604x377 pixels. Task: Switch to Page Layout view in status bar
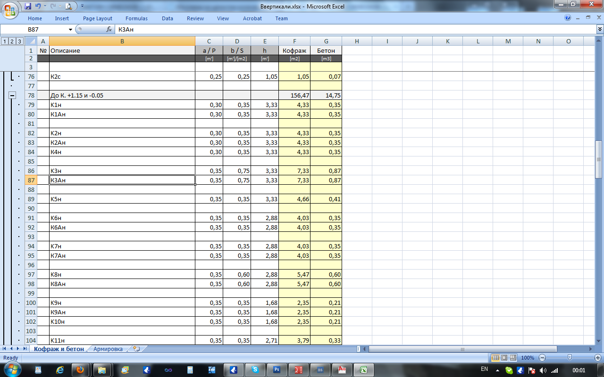pos(504,358)
